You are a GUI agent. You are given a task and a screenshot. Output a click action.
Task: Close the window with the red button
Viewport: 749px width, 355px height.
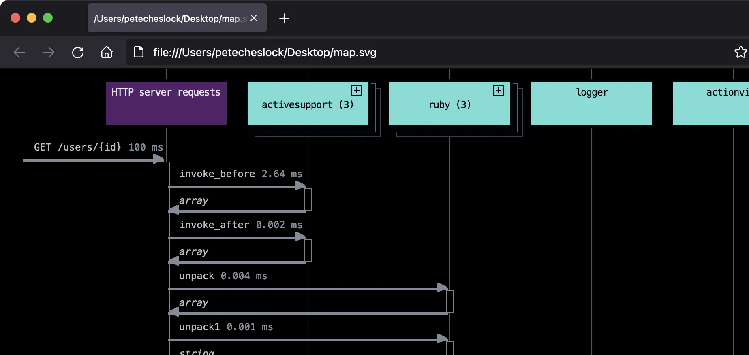coord(15,18)
